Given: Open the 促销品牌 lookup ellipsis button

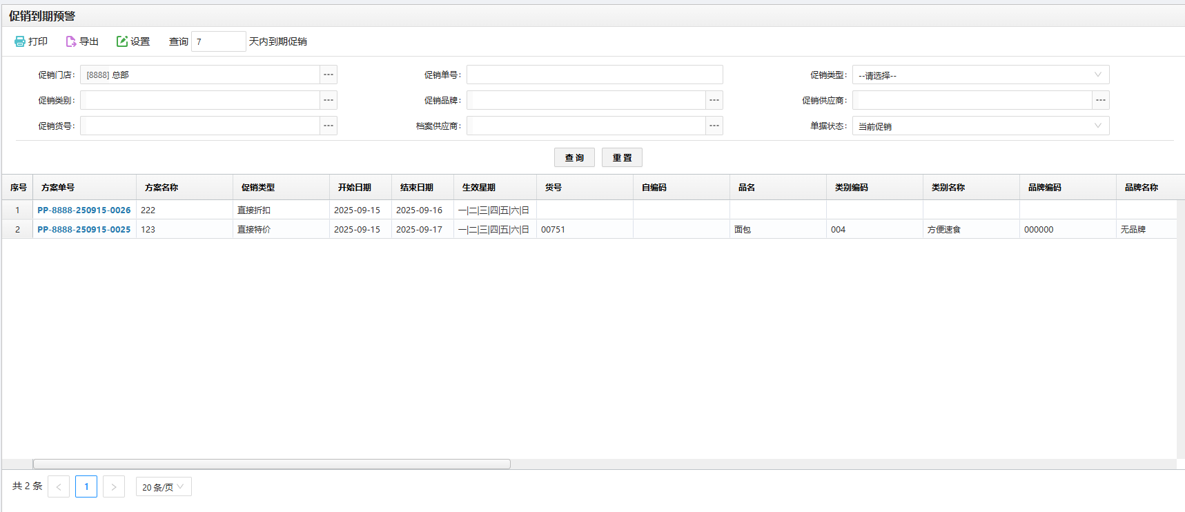Looking at the screenshot, I should 714,100.
